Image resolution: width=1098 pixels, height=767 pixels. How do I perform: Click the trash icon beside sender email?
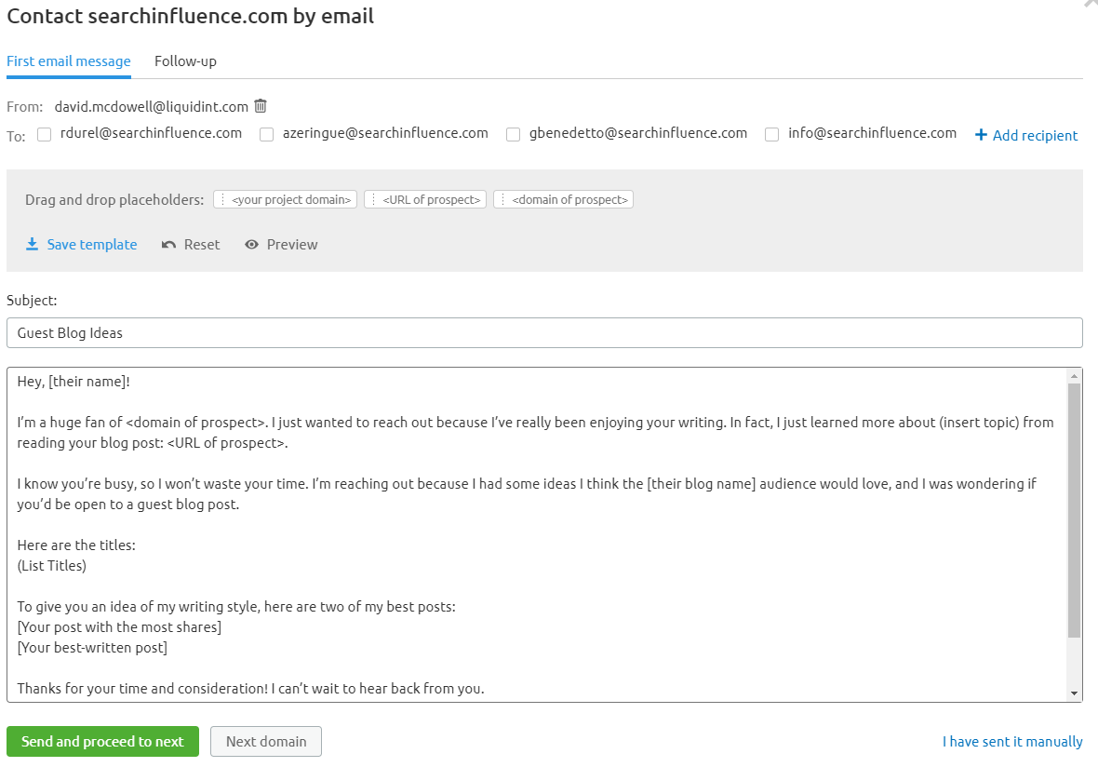click(x=261, y=106)
